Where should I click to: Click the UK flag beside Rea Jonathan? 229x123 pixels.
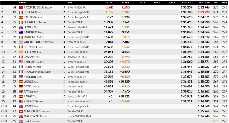click(21, 121)
